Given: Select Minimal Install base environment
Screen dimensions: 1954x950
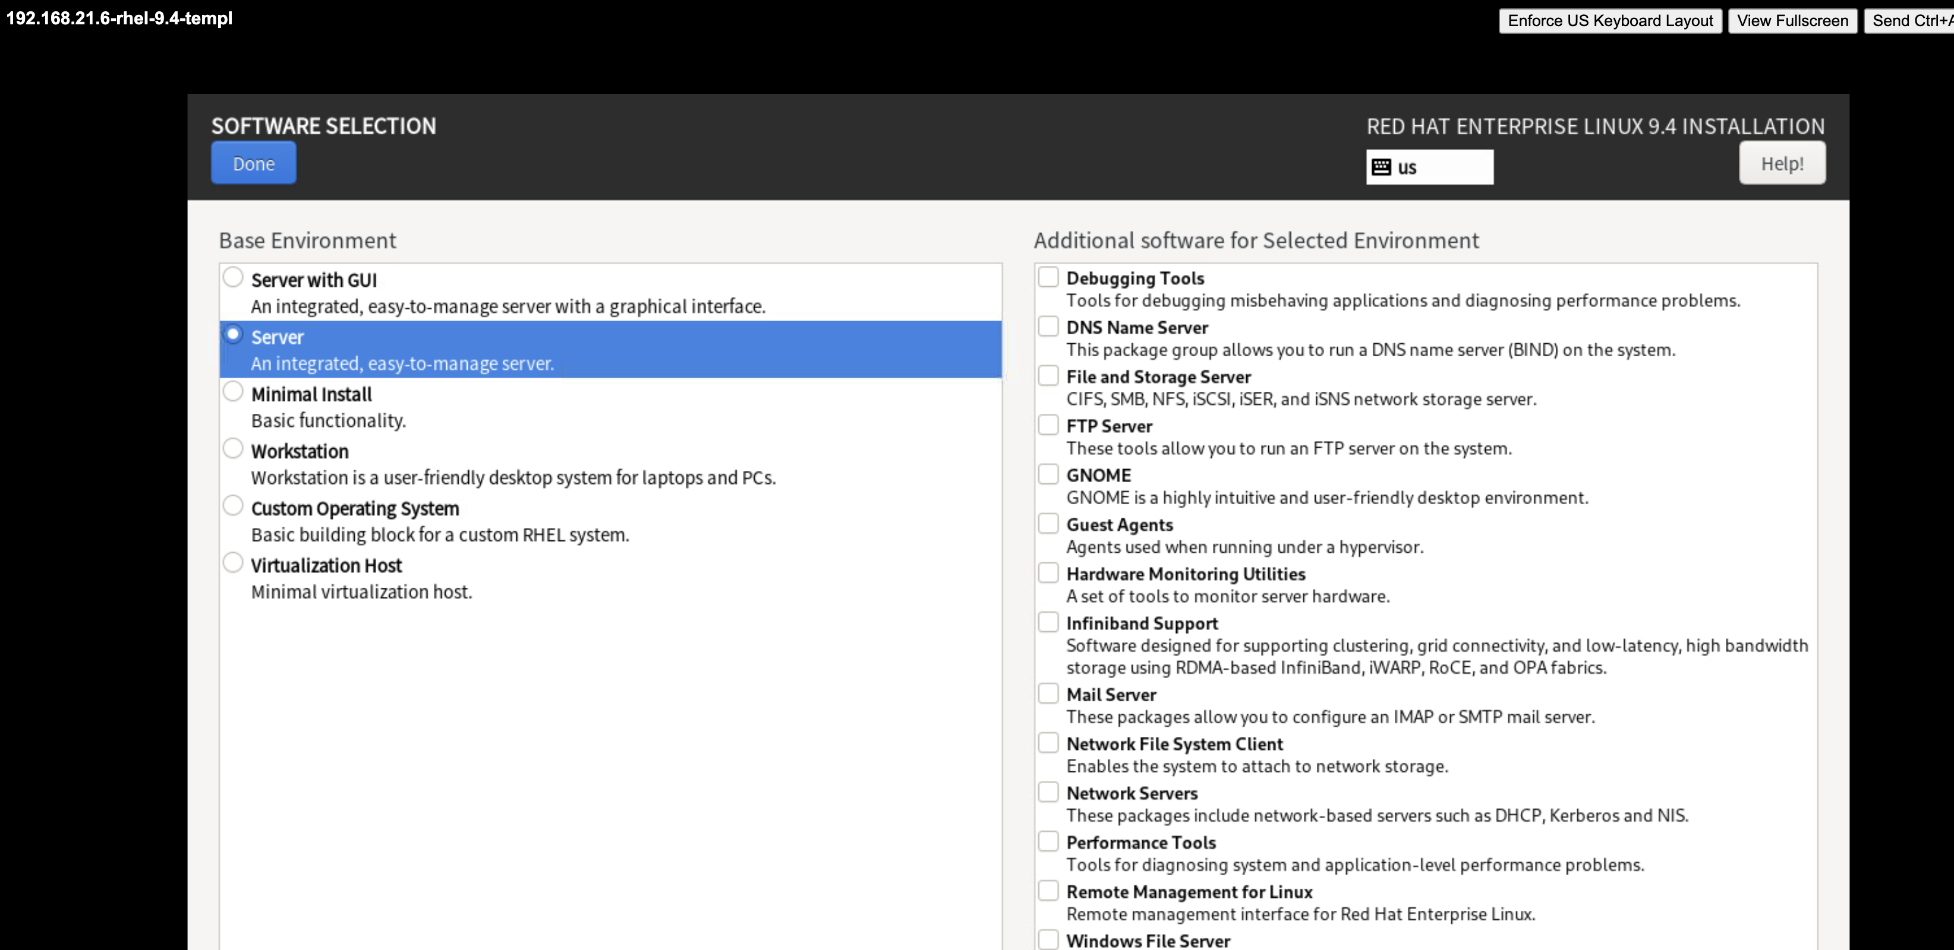Looking at the screenshot, I should click(x=233, y=392).
